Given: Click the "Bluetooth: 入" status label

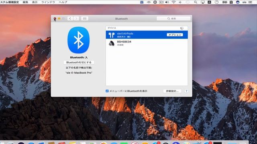Looking at the screenshot, I should (79, 58).
